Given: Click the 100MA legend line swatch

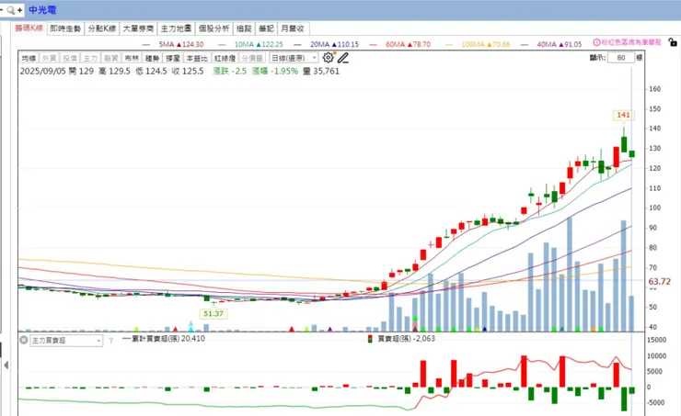Looking at the screenshot, I should tap(449, 45).
